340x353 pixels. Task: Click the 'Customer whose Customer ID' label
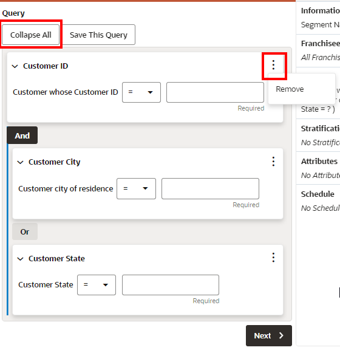click(x=65, y=92)
